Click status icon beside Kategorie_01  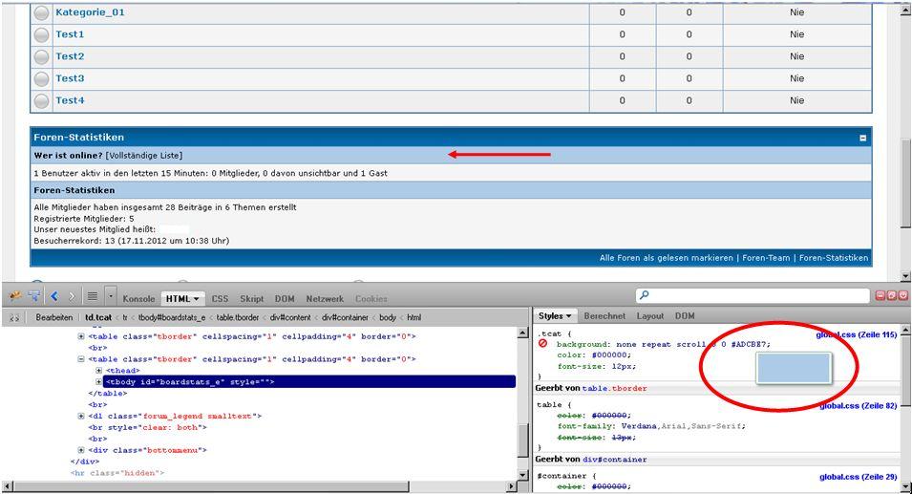[x=41, y=12]
